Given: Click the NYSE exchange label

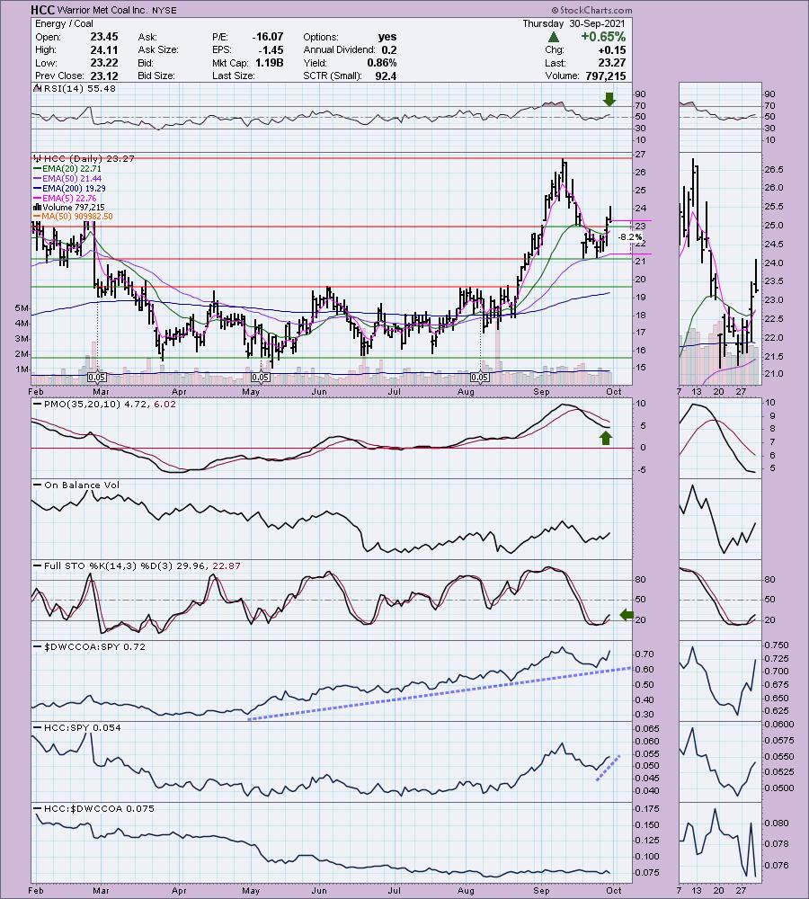Looking at the screenshot, I should point(164,10).
